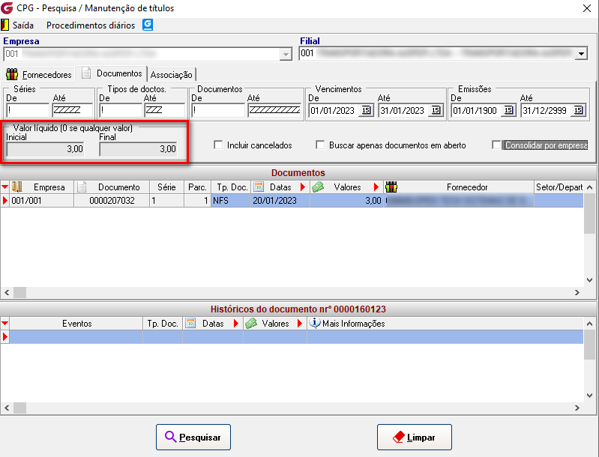Click calendar icon in Documentos Datas header

click(x=259, y=187)
